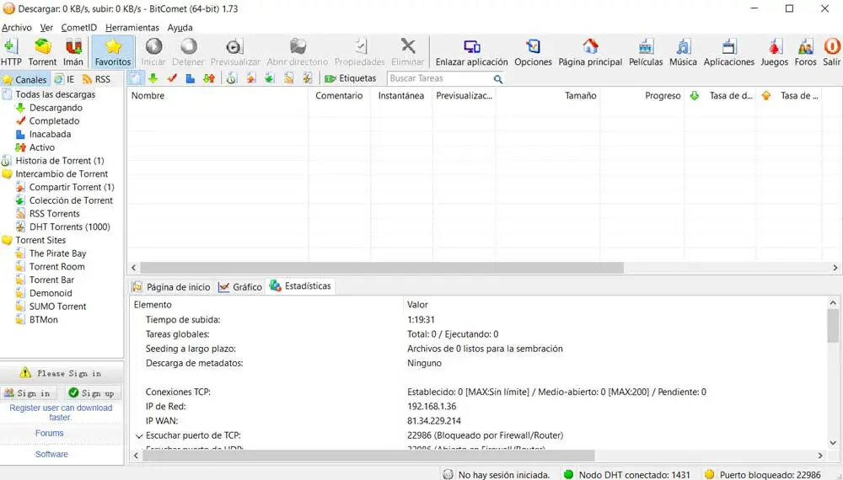This screenshot has height=480, width=843.
Task: Open the Ayuda menu
Action: 180,28
